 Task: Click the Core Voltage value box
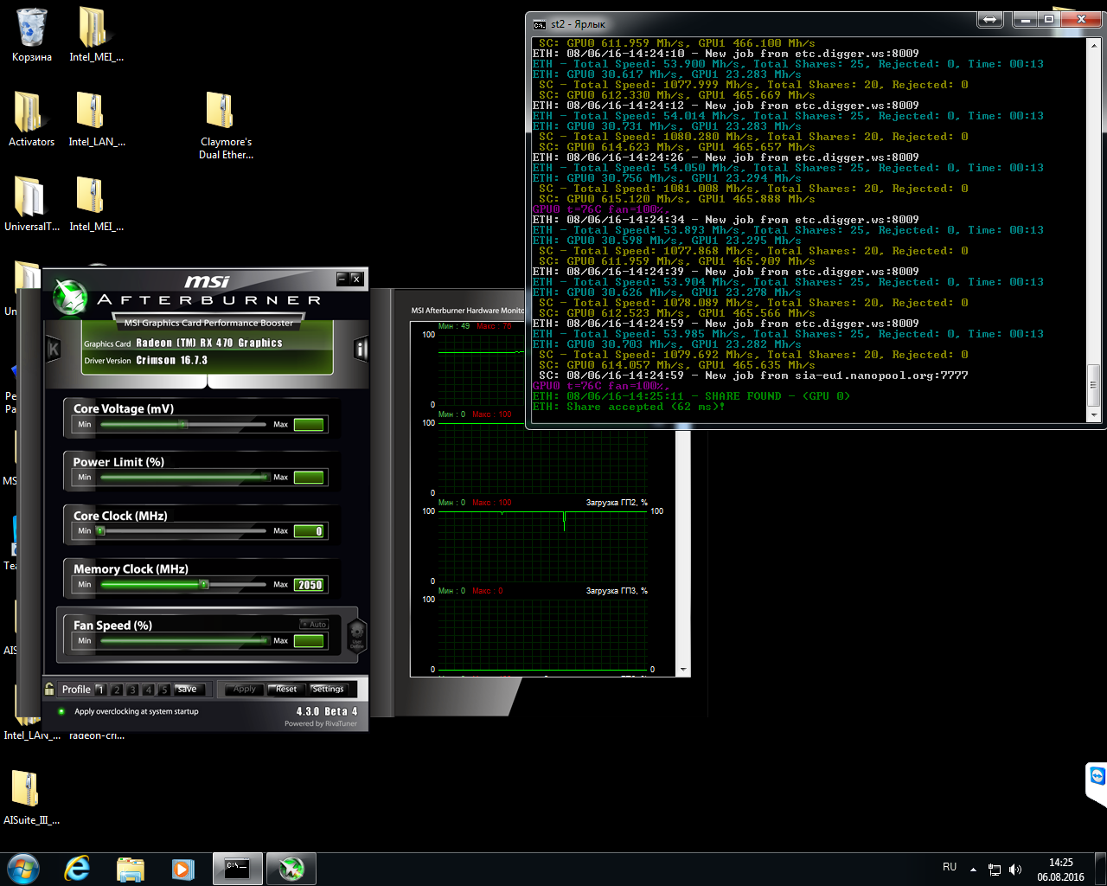pyautogui.click(x=309, y=424)
